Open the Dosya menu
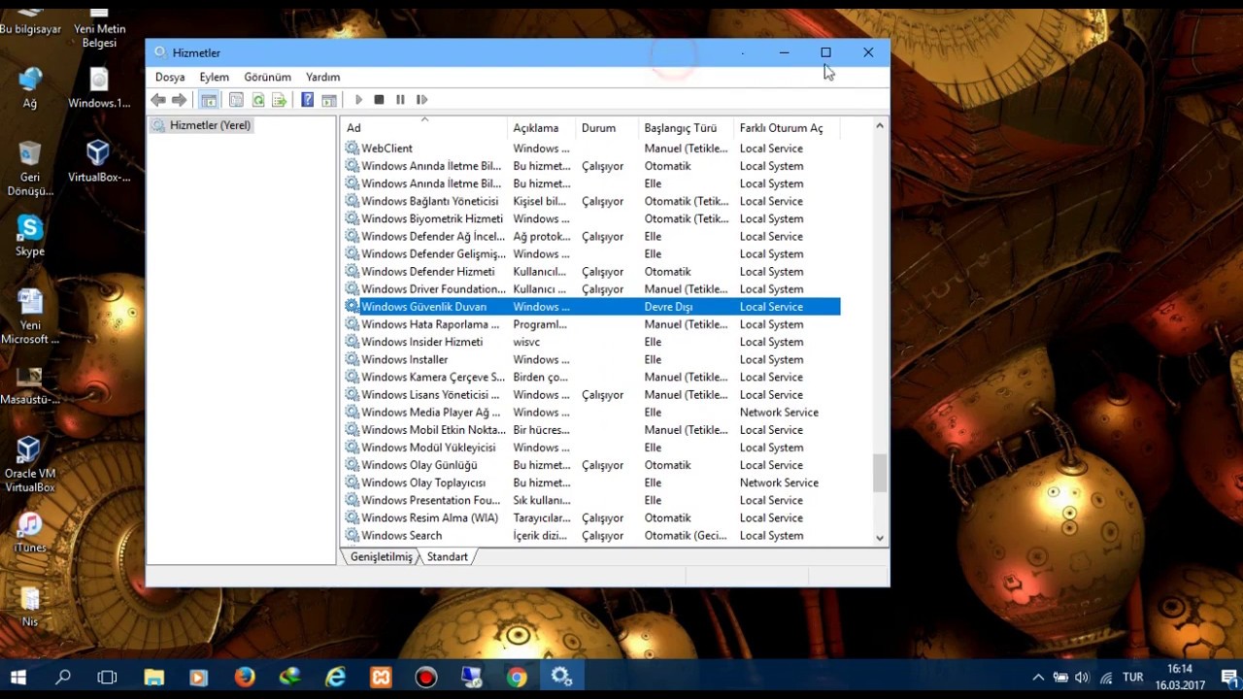Image resolution: width=1243 pixels, height=699 pixels. click(170, 77)
